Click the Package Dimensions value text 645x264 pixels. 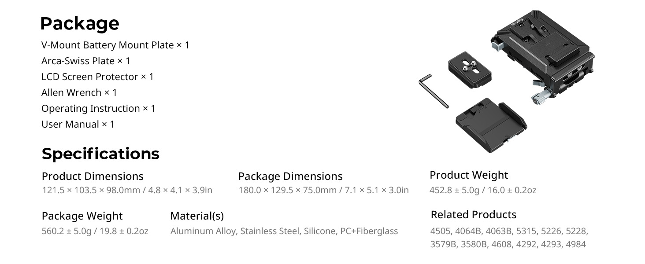point(323,190)
